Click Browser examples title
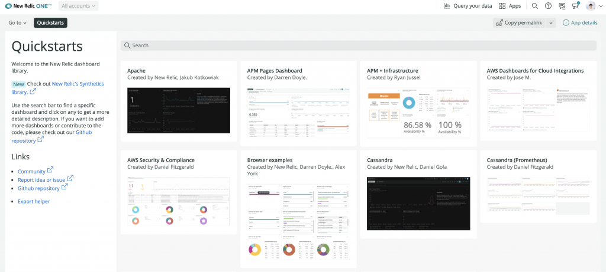Viewport: 606px width, 272px height. tap(270, 160)
